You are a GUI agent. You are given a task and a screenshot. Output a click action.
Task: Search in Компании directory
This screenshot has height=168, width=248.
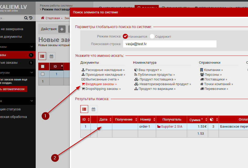tap(213, 70)
